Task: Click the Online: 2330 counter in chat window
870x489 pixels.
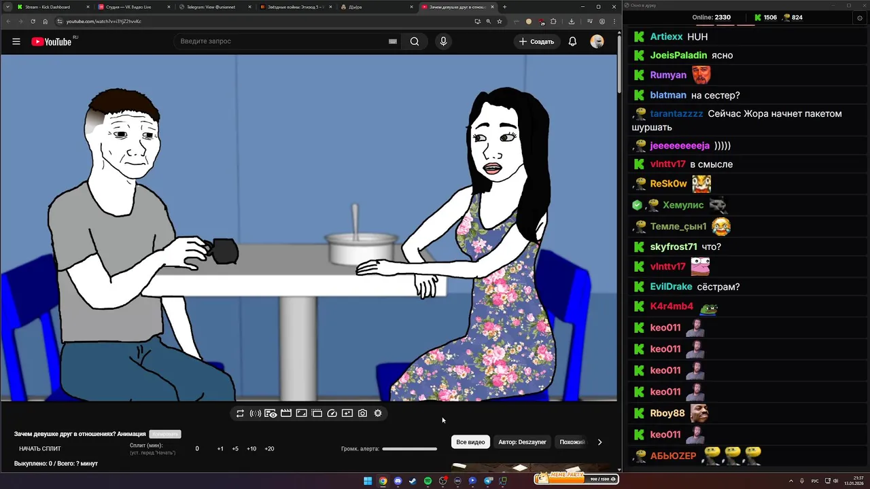Action: [x=712, y=17]
